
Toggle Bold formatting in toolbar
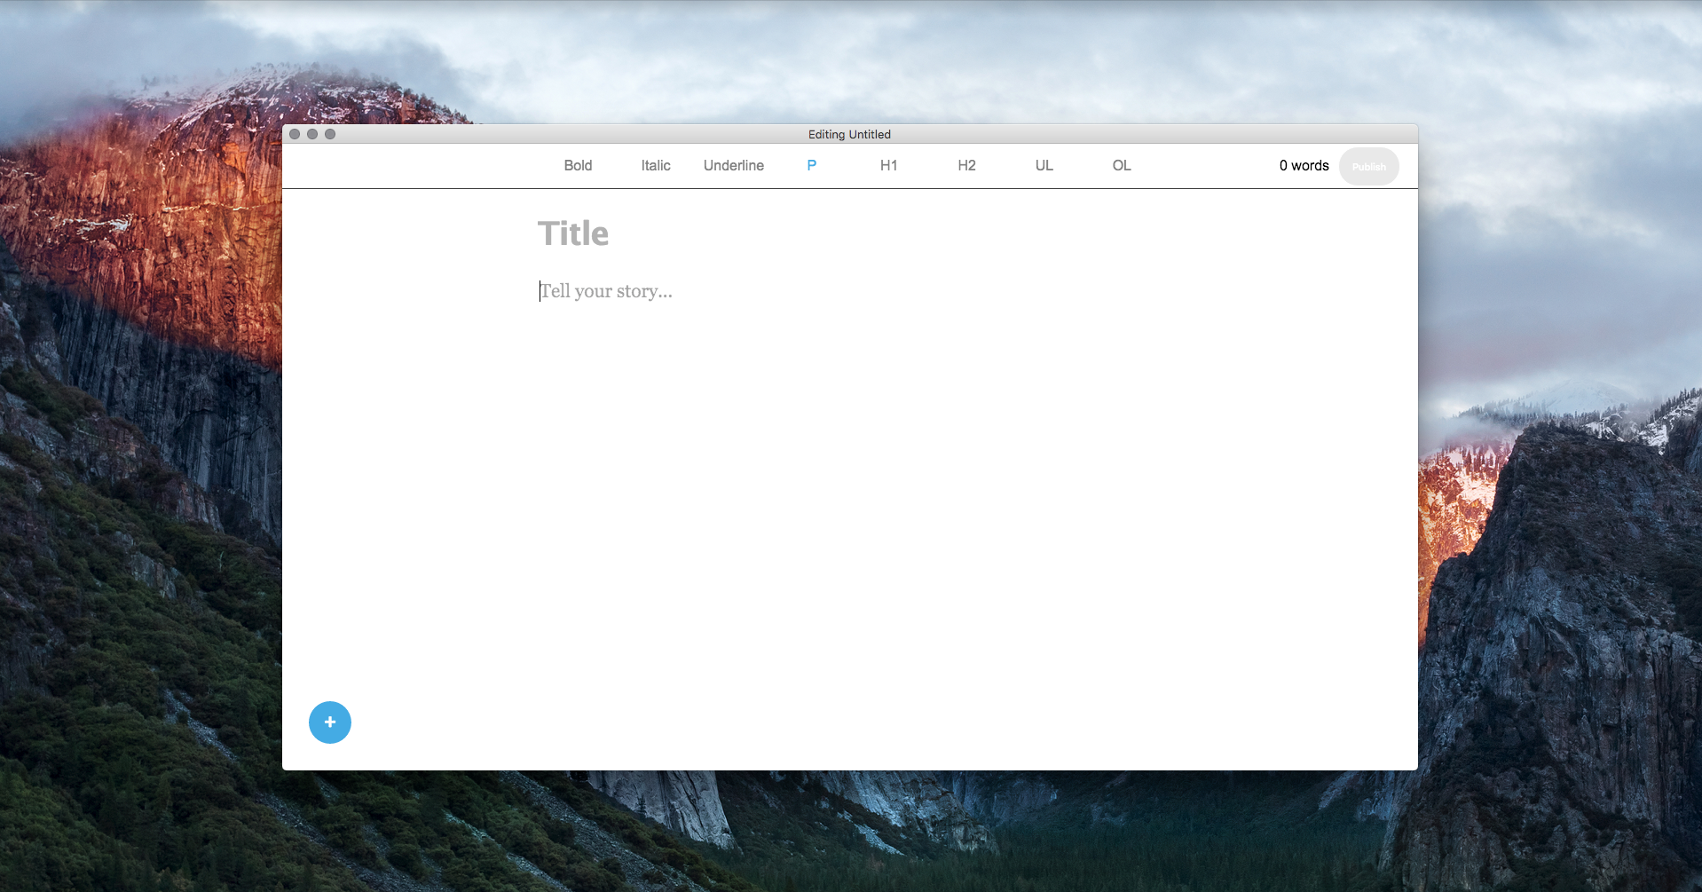(x=578, y=166)
